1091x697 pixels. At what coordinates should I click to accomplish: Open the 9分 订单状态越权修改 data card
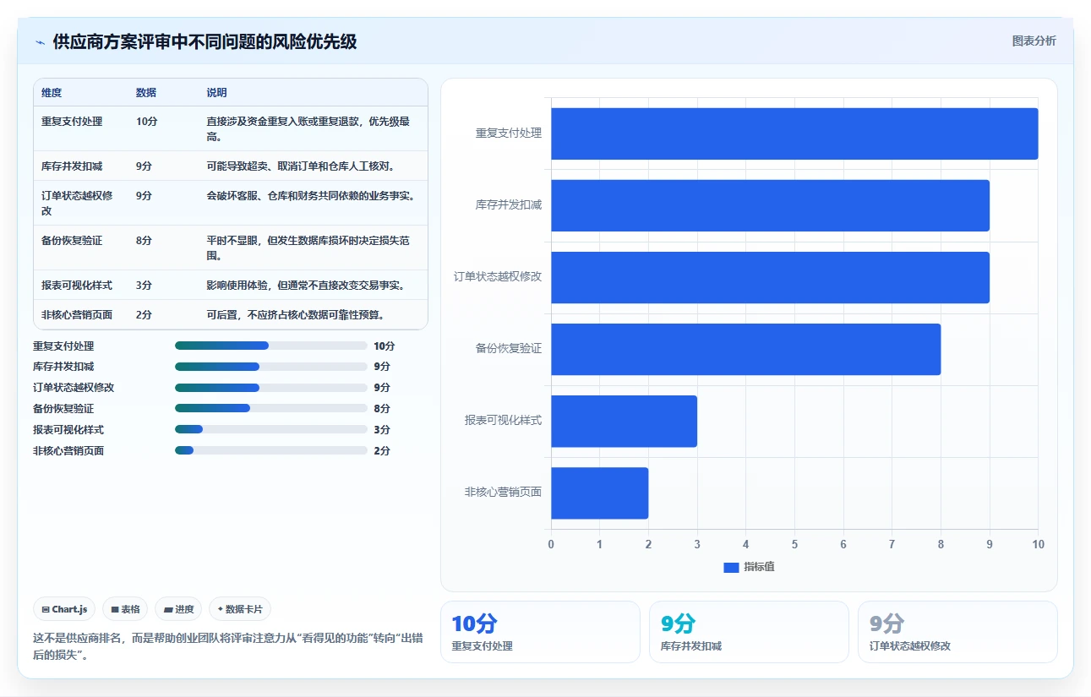[957, 632]
